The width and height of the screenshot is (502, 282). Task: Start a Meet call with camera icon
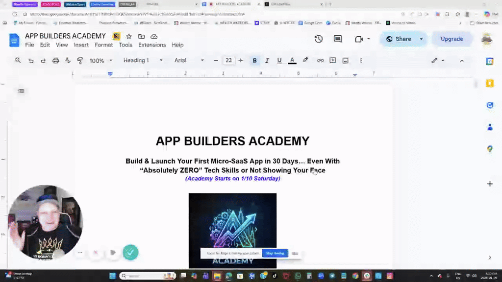point(358,39)
